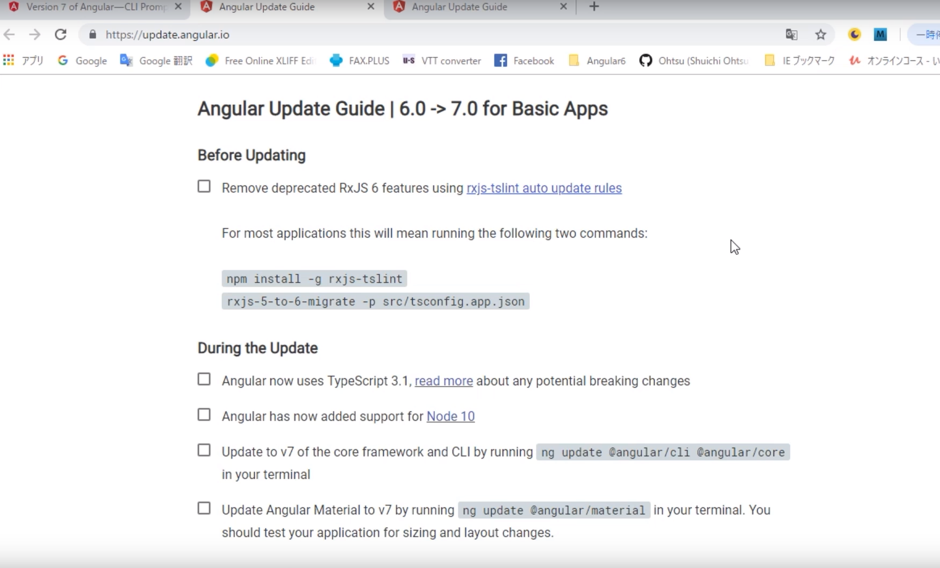The width and height of the screenshot is (940, 568).
Task: Follow the read more link about TypeScript
Action: (x=444, y=381)
